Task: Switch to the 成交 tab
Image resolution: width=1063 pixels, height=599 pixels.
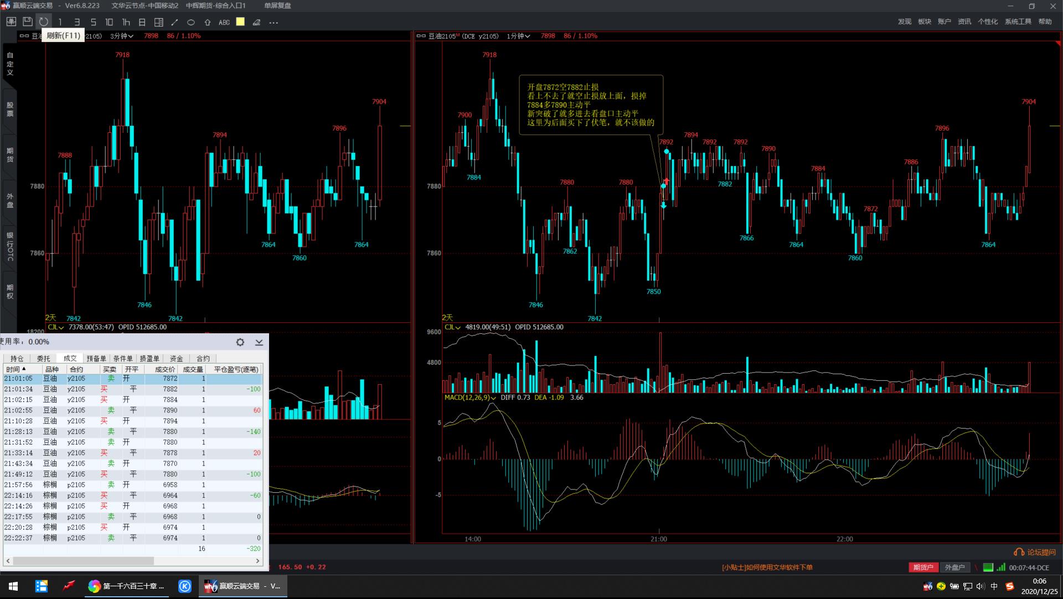Action: [70, 359]
